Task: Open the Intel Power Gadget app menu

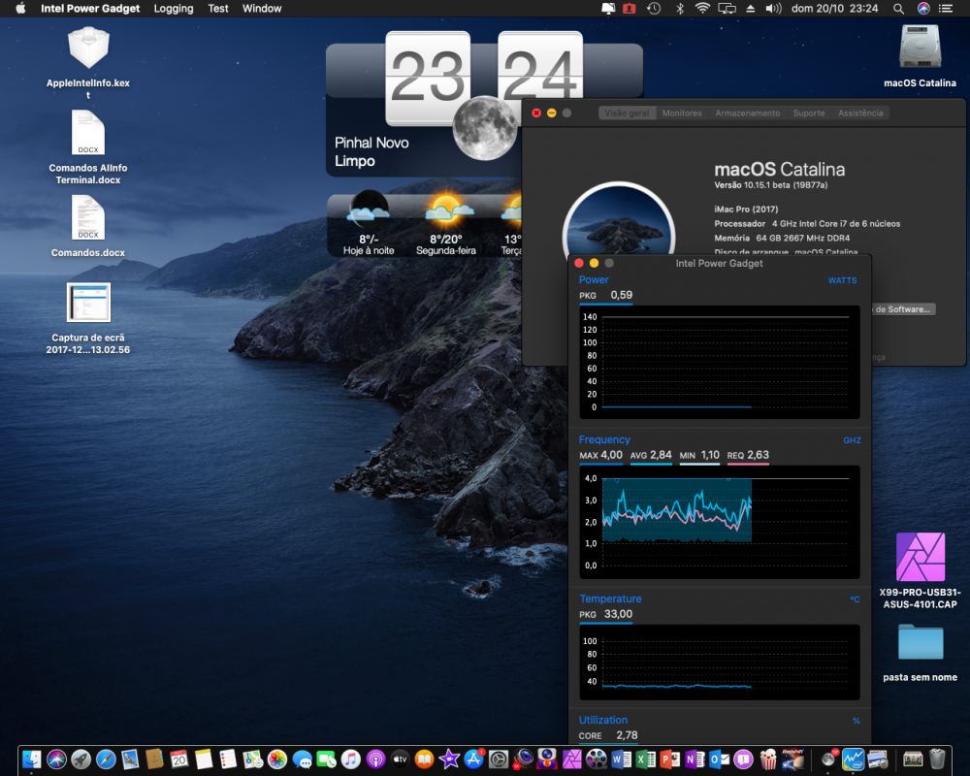Action: (90, 9)
